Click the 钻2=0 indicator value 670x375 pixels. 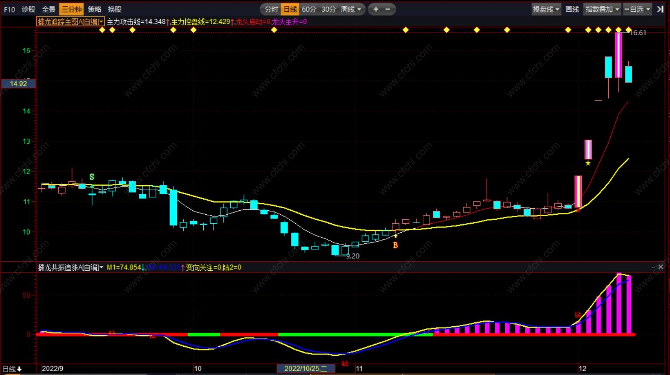pos(232,267)
